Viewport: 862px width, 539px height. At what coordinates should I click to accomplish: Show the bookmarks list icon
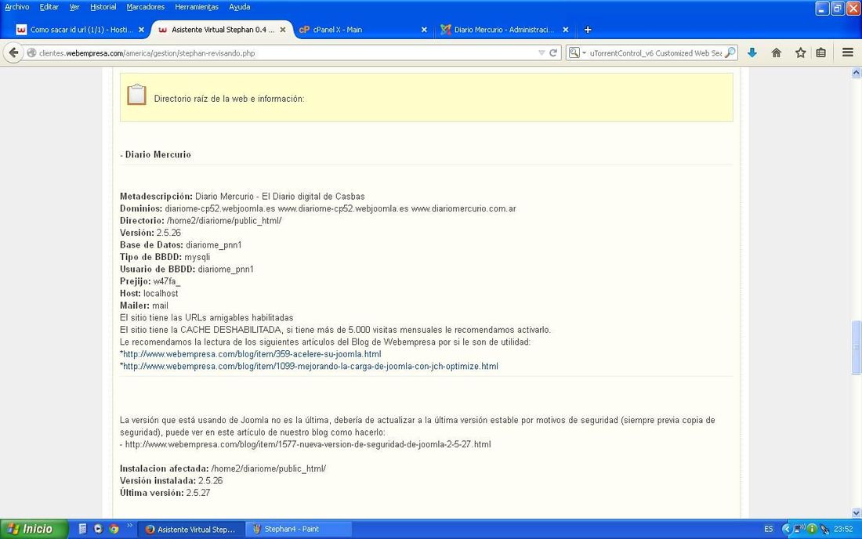click(820, 52)
